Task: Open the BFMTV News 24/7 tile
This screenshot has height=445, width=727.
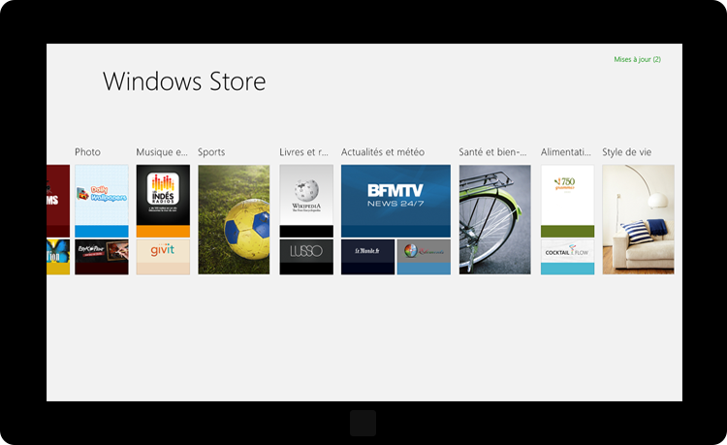Action: click(395, 201)
